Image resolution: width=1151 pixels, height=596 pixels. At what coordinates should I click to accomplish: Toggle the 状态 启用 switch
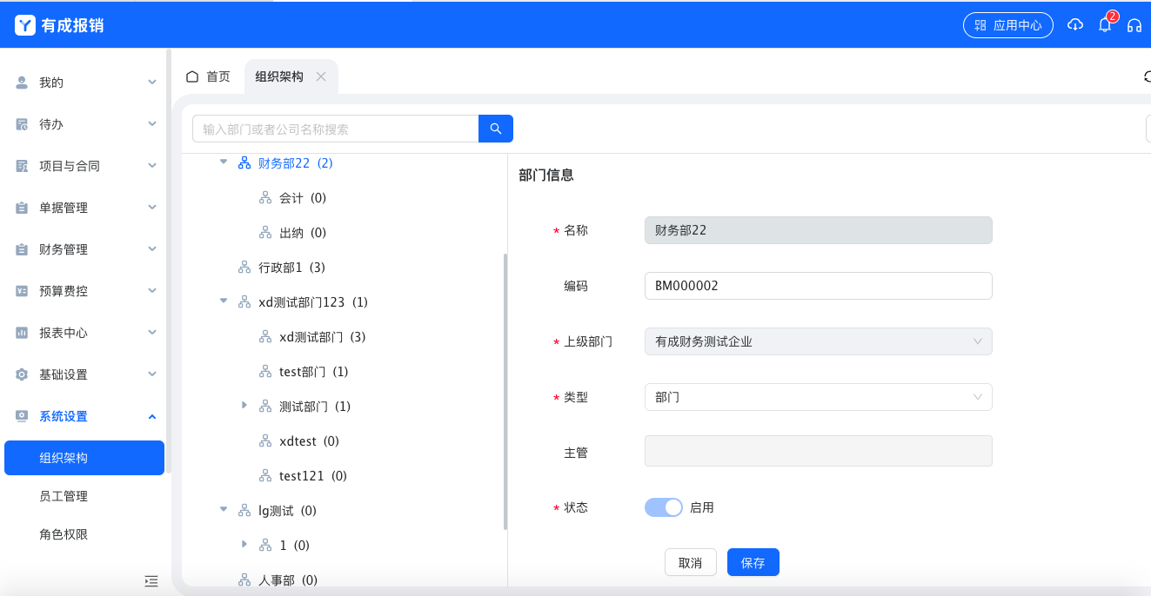tap(664, 507)
